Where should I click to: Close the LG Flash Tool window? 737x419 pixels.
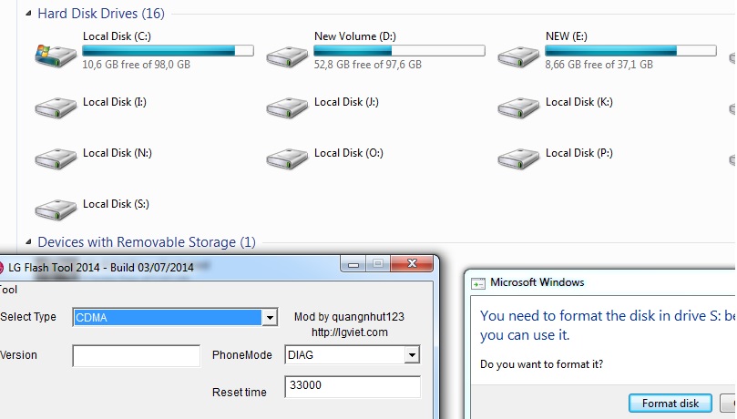(x=412, y=263)
